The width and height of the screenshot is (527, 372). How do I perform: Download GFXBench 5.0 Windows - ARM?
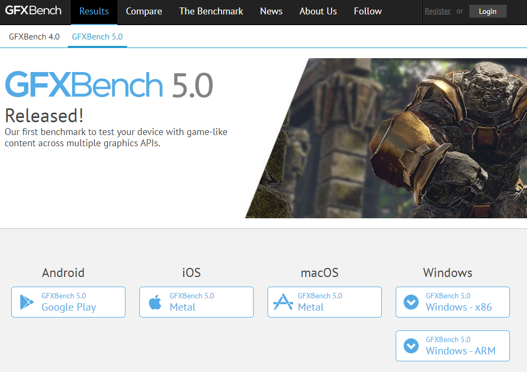(x=453, y=346)
